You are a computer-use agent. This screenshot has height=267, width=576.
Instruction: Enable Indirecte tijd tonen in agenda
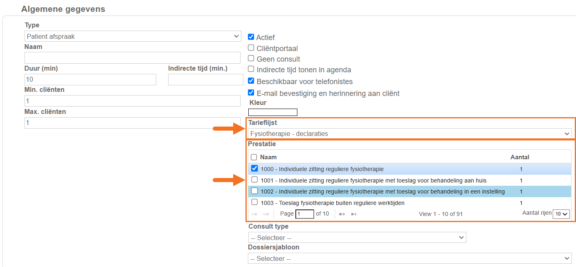[251, 69]
